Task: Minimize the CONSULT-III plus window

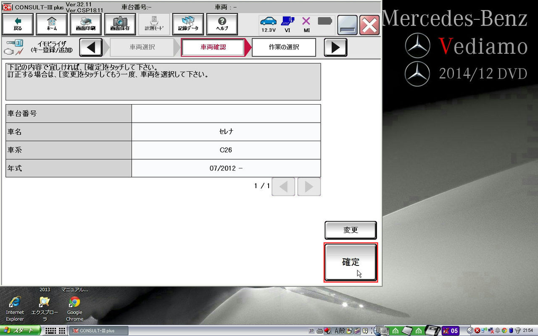Action: coord(347,25)
